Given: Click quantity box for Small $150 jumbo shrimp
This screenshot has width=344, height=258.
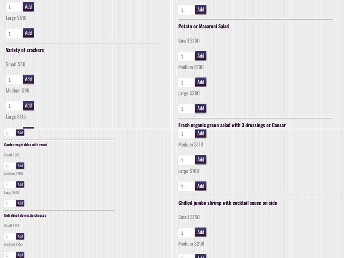Looking at the screenshot, I should click(186, 233).
